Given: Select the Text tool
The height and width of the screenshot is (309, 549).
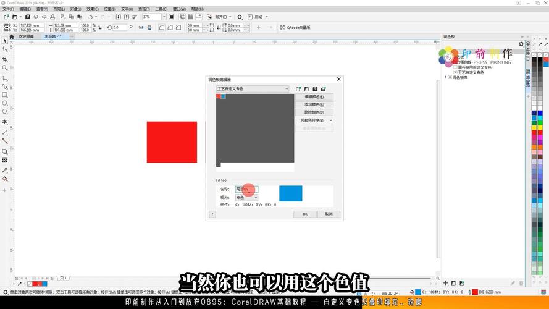Looking at the screenshot, I should click(4, 122).
